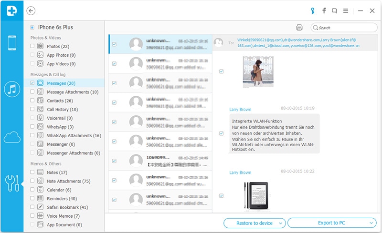
Task: Click the Voicemail microphone icon
Action: (x=40, y=118)
